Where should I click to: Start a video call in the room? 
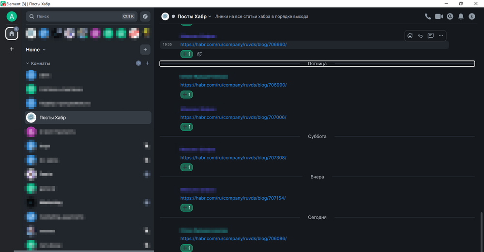click(x=439, y=16)
